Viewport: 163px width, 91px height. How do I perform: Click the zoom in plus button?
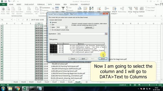tap(156, 85)
